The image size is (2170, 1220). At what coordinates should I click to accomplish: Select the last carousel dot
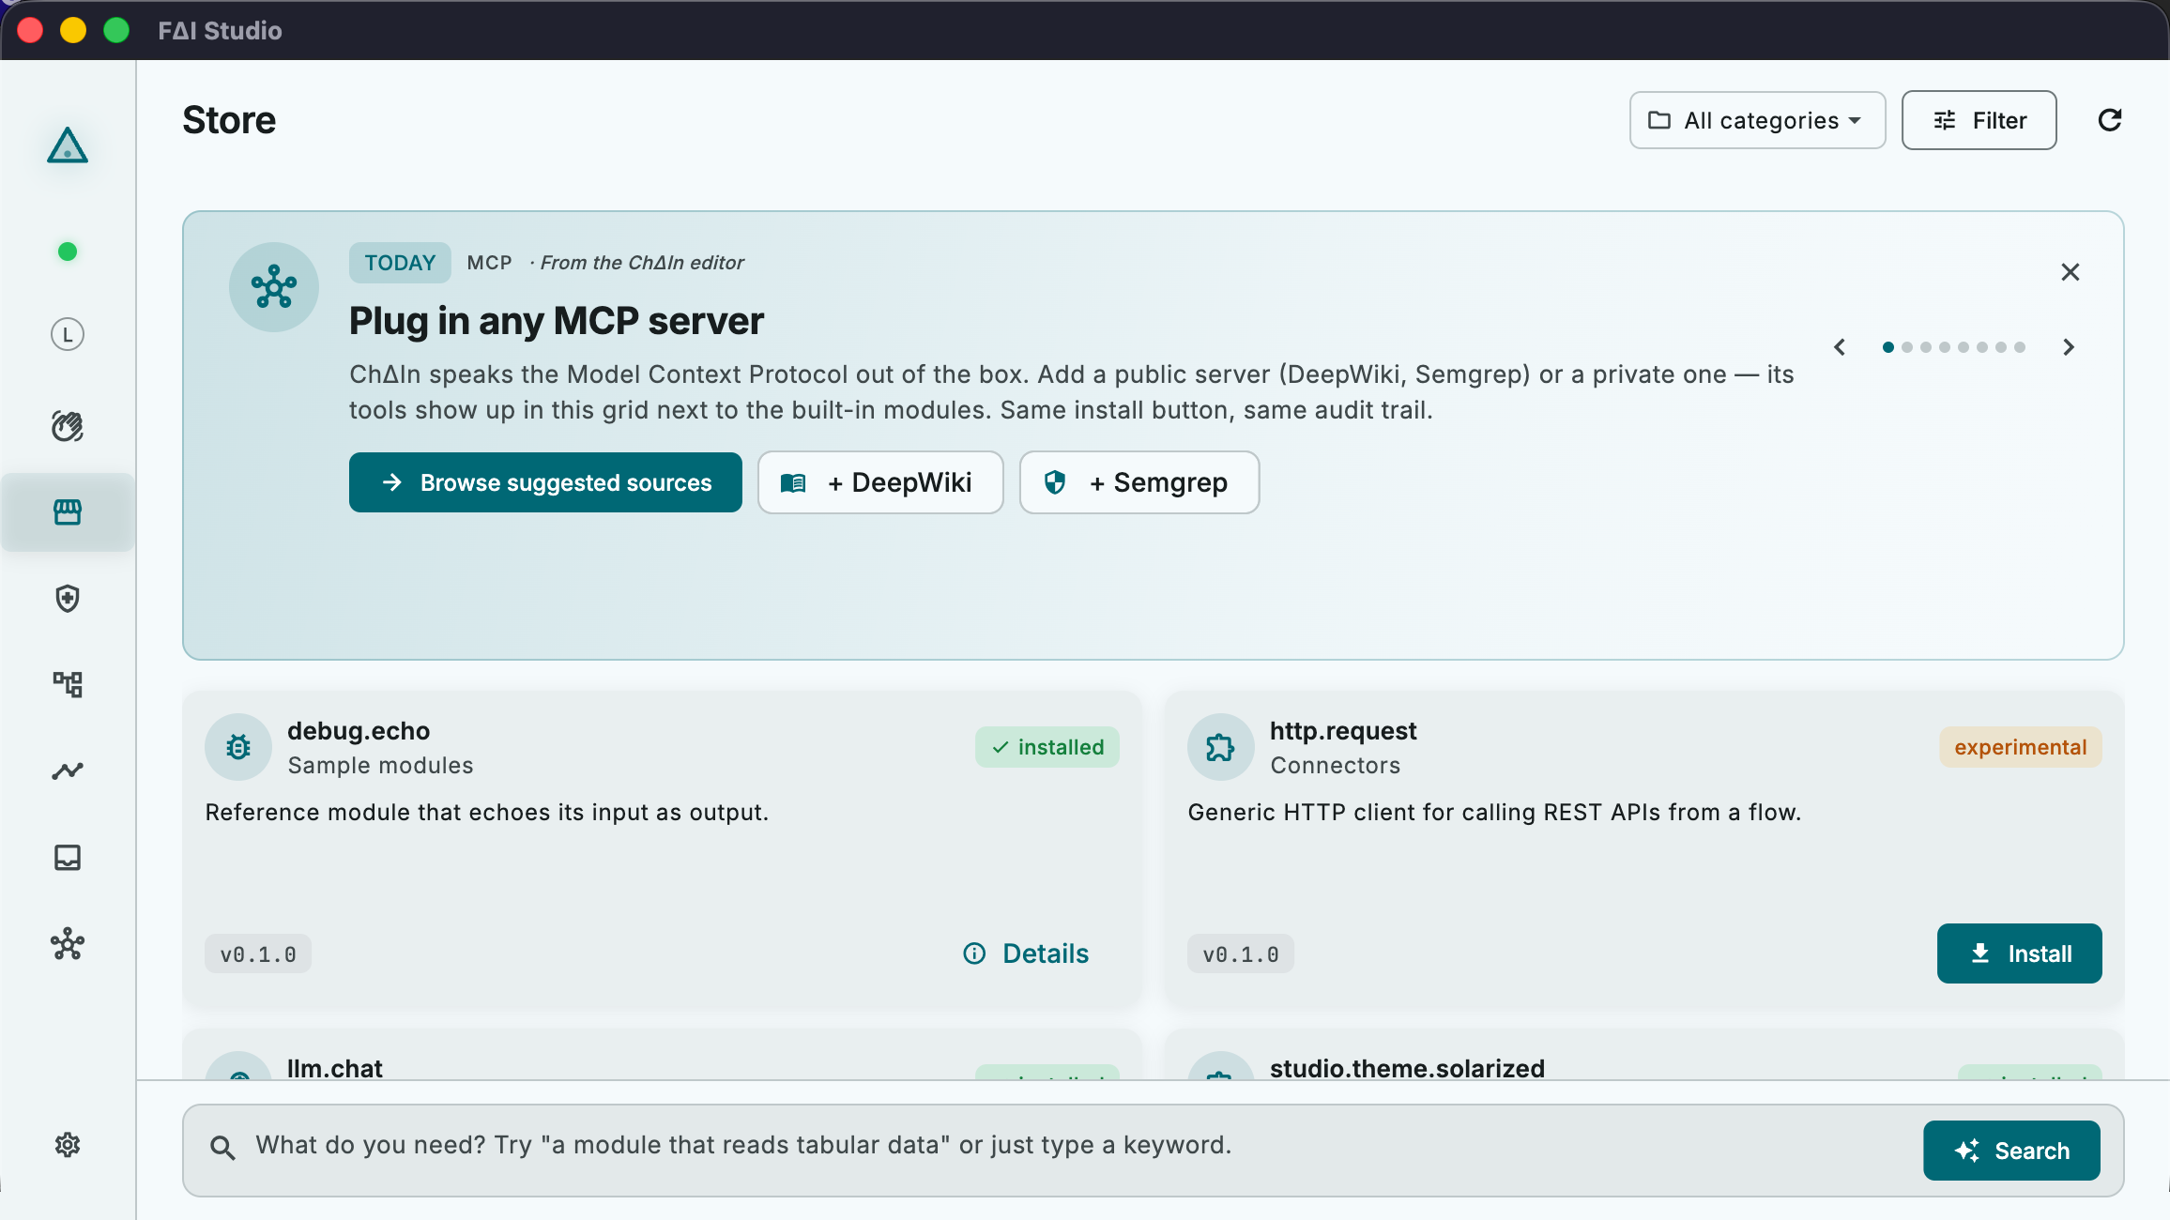(x=2020, y=347)
